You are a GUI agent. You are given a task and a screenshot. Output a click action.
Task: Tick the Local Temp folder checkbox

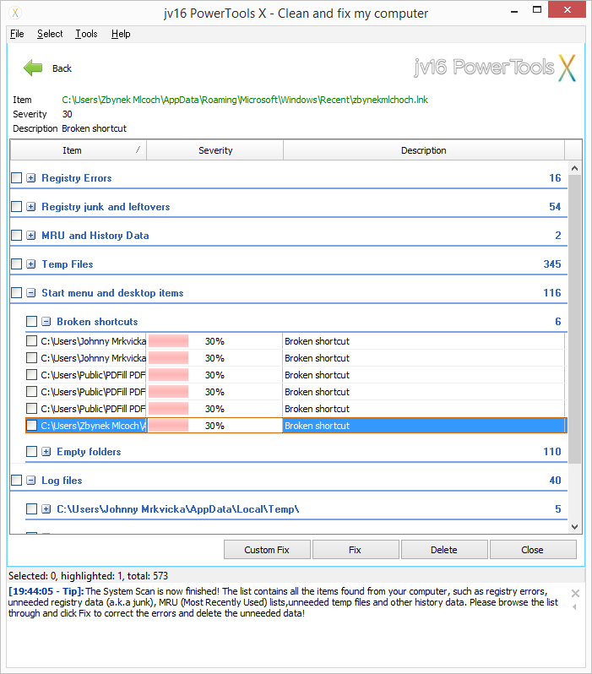click(32, 509)
